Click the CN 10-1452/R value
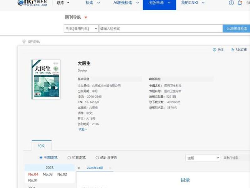This screenshot has height=188, width=250. [92, 102]
